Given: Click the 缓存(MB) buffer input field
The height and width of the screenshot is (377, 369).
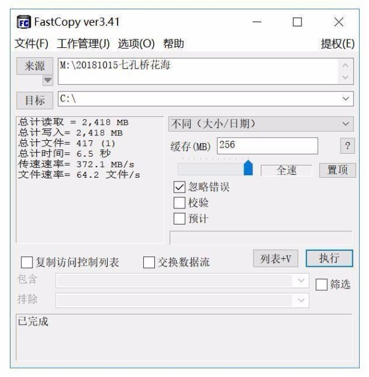Looking at the screenshot, I should [x=268, y=146].
